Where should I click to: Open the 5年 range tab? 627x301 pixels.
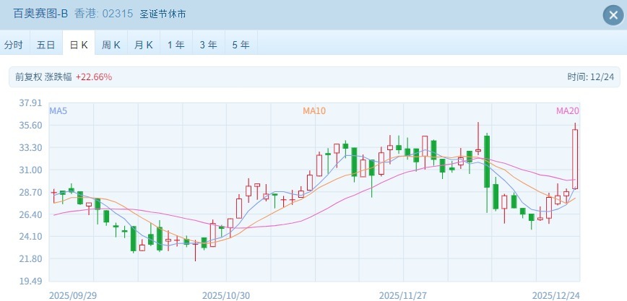241,45
